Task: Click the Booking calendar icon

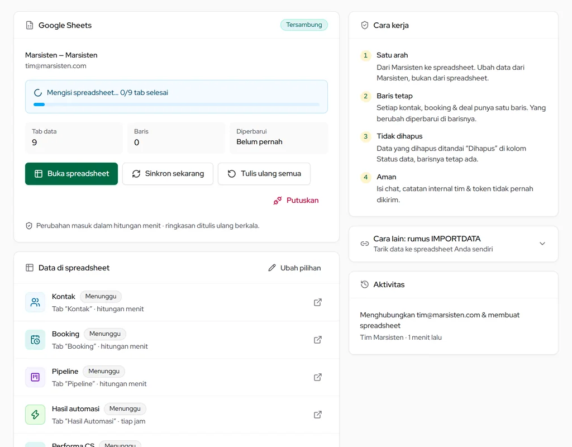Action: click(x=35, y=340)
